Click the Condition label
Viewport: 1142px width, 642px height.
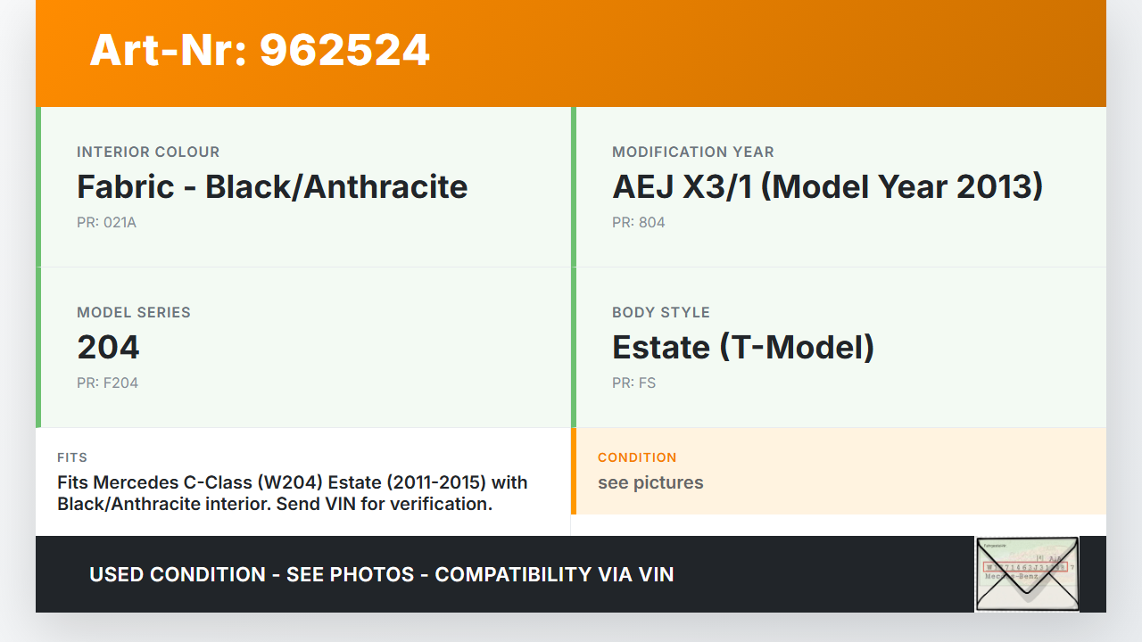(x=637, y=457)
